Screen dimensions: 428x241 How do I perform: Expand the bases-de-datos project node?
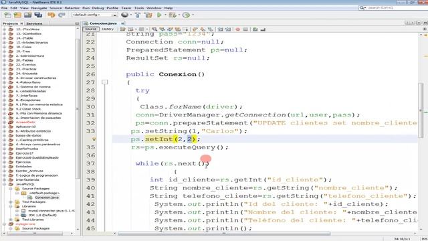5,135
